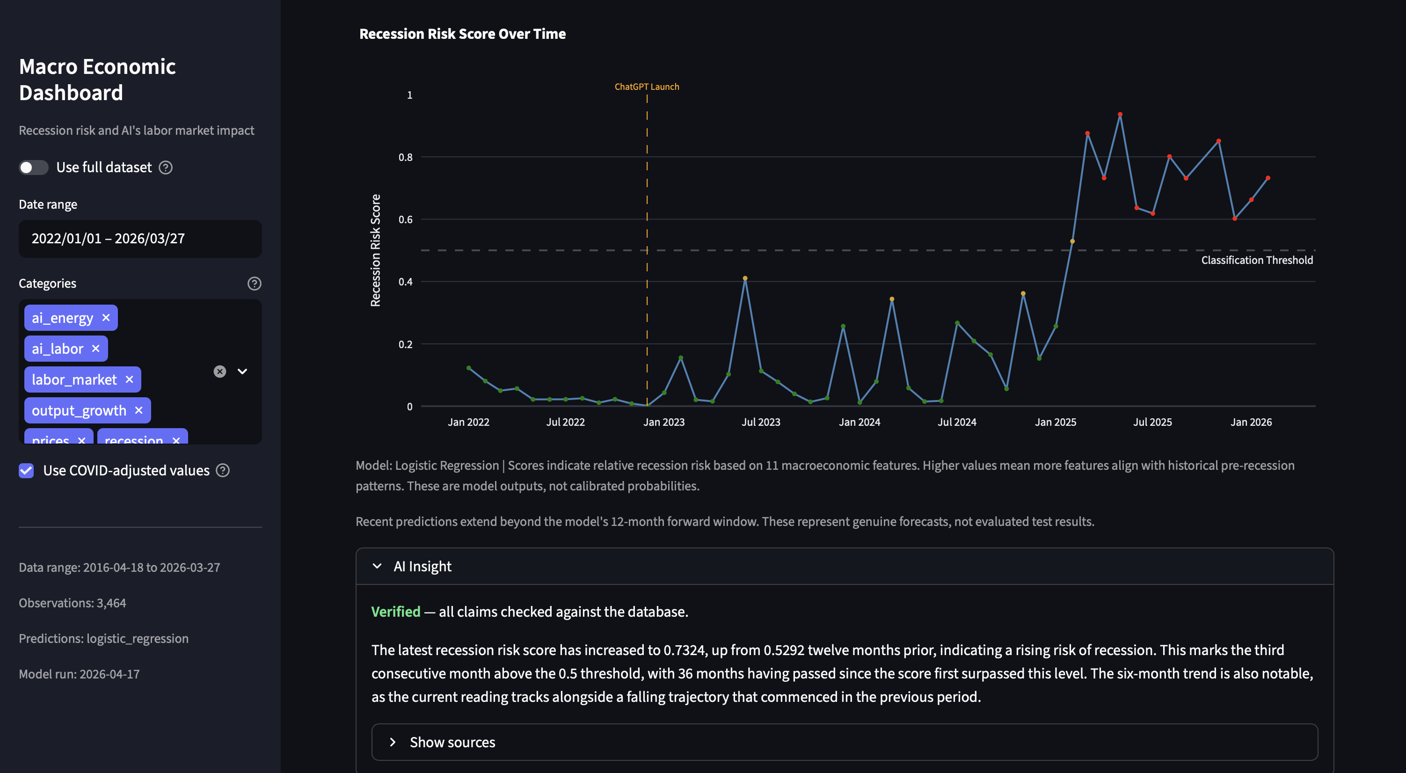
Task: Click the Jan 2025 axis label
Action: [1056, 422]
